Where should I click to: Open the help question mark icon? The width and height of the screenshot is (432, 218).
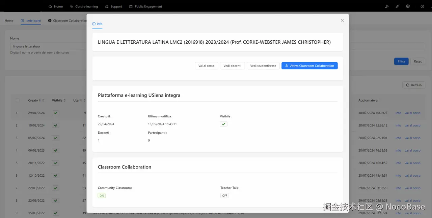(x=422, y=6)
